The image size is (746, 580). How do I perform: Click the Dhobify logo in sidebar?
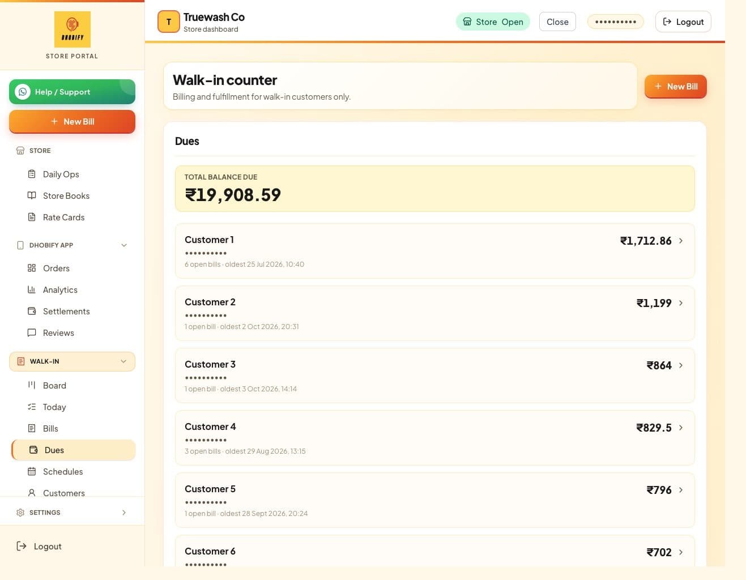(x=72, y=29)
